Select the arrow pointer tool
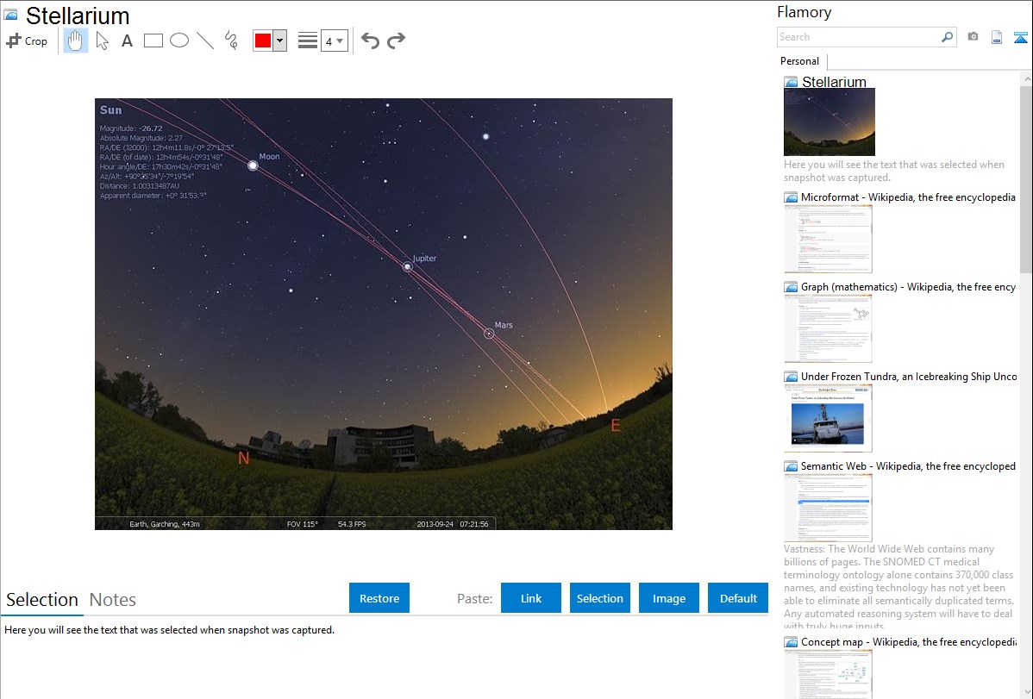This screenshot has height=699, width=1033. tap(102, 41)
